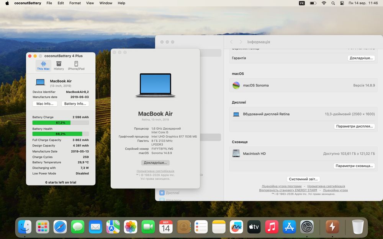Click battery status icon in menu bar
Image resolution: width=383 pixels, height=239 pixels.
tap(313, 3)
